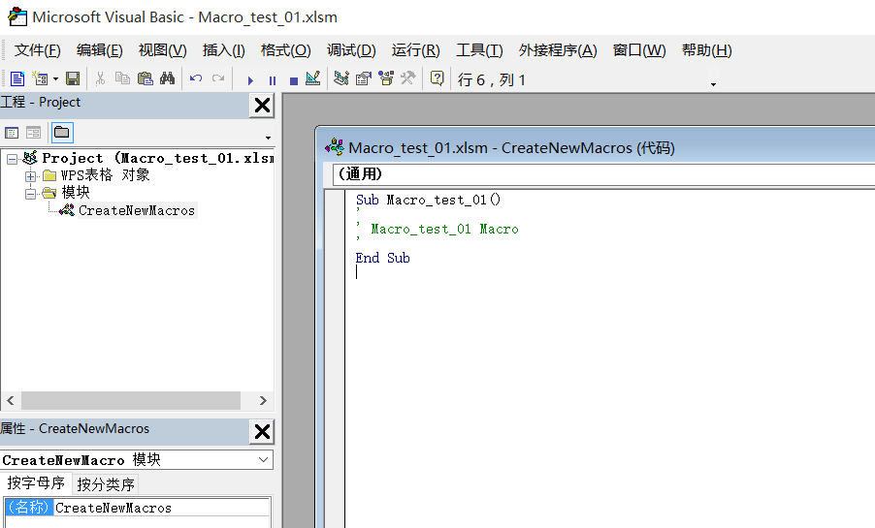875x528 pixels.
Task: Click the Copy icon in toolbar
Action: coord(122,79)
